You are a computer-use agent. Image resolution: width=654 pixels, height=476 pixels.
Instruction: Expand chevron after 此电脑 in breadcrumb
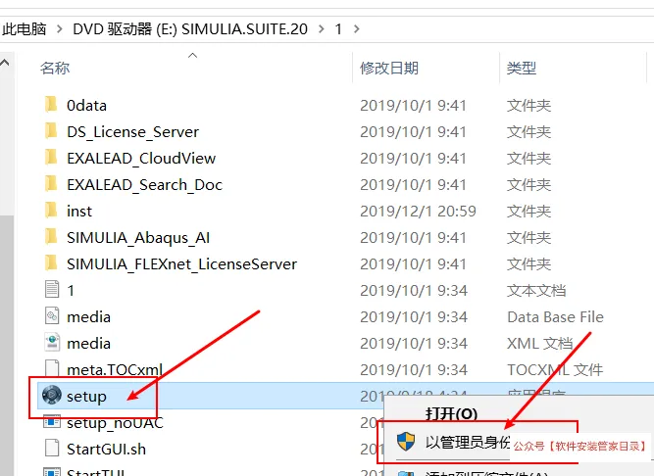(x=60, y=28)
